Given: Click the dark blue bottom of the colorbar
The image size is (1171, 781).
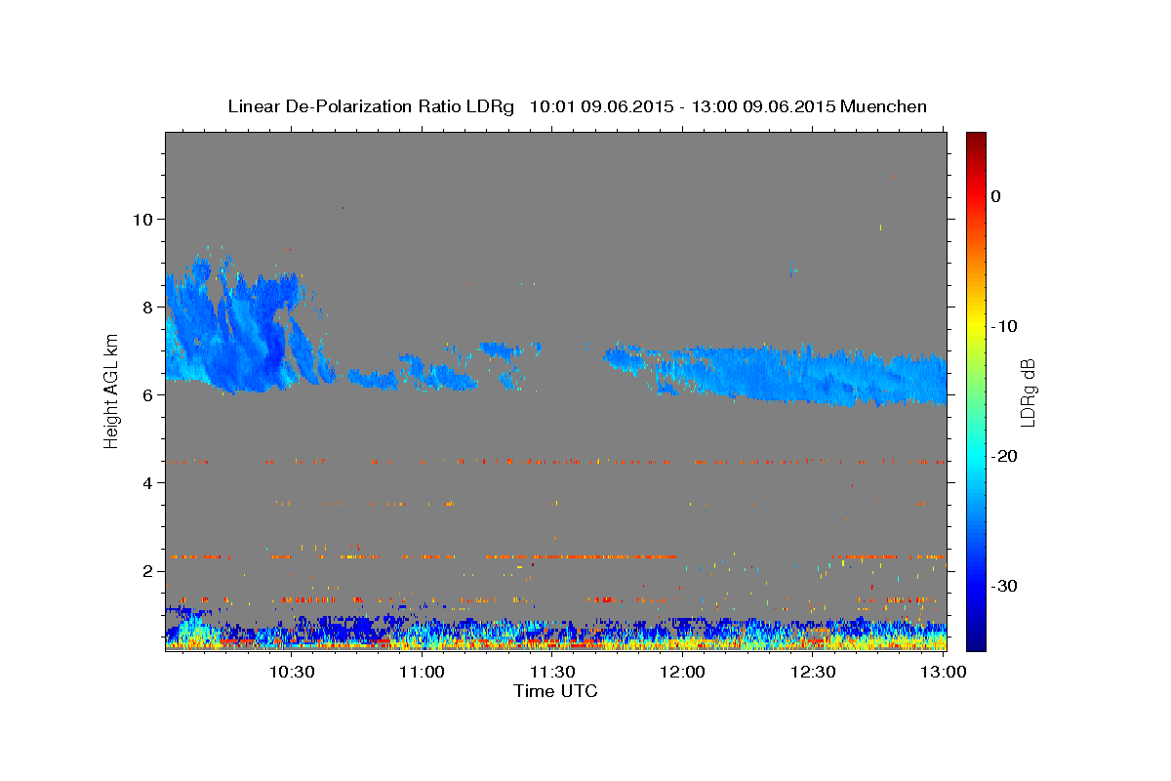Looking at the screenshot, I should click(976, 639).
